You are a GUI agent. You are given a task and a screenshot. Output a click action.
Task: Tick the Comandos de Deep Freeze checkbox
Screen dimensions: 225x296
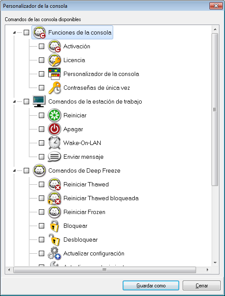26,170
